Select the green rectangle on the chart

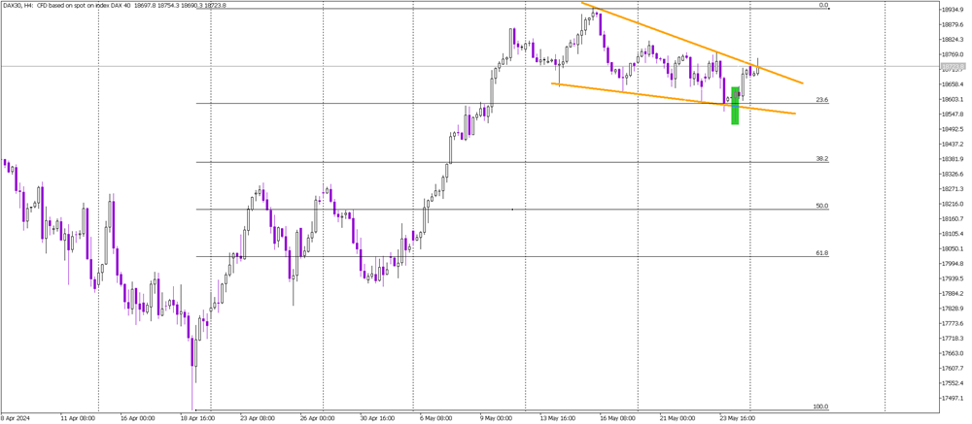coord(735,106)
